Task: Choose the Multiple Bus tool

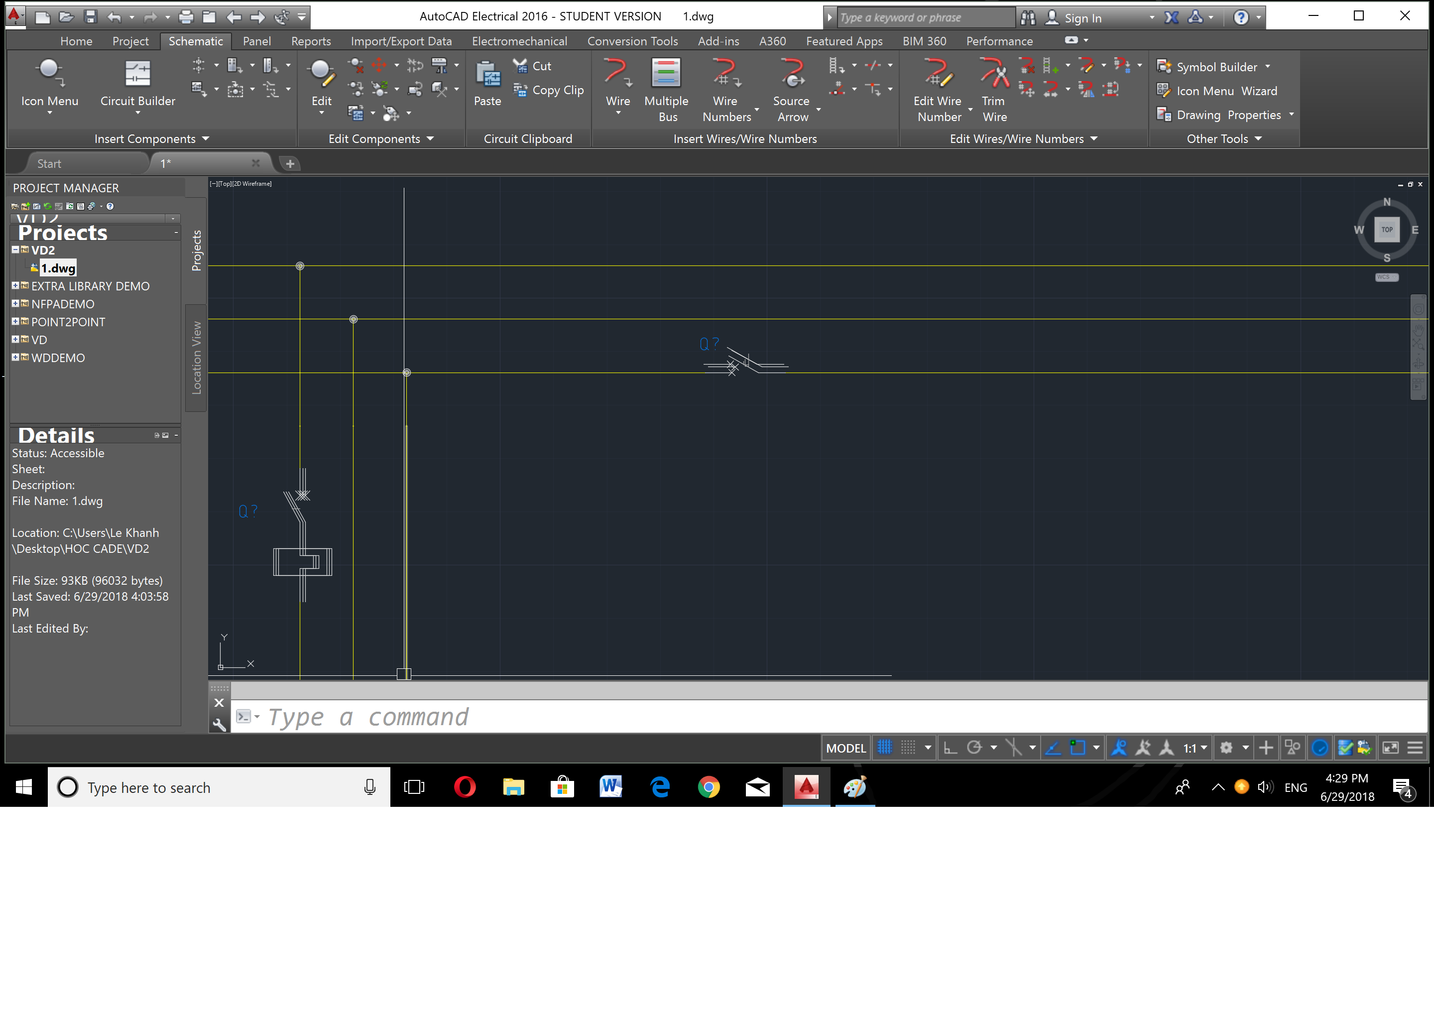Action: 666,89
